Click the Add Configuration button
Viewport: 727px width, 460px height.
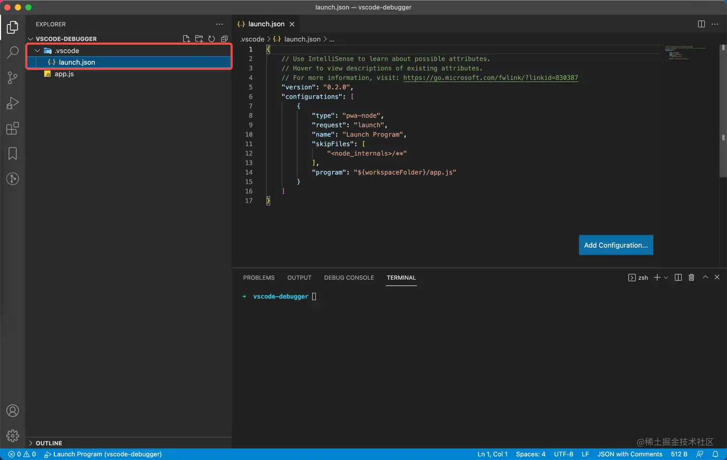(616, 245)
